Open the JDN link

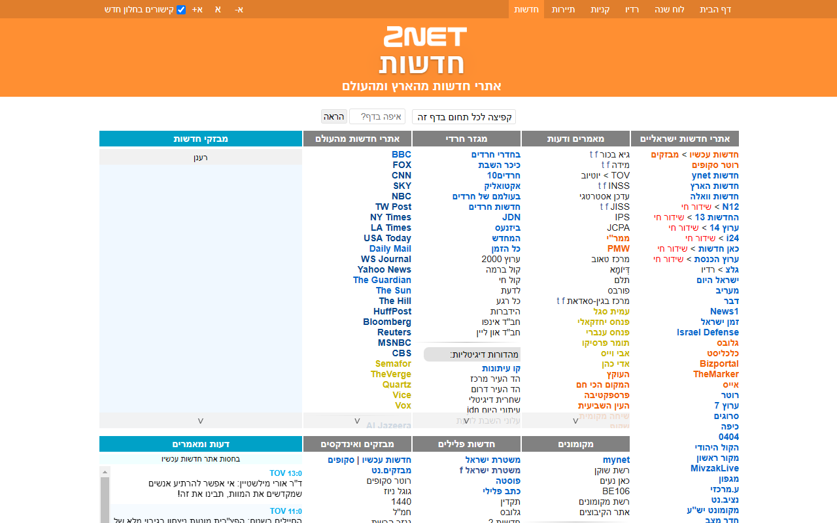pos(511,218)
